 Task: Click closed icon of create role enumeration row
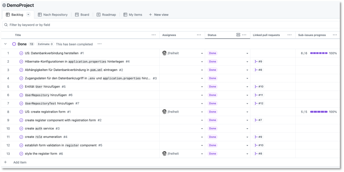click(x=21, y=137)
